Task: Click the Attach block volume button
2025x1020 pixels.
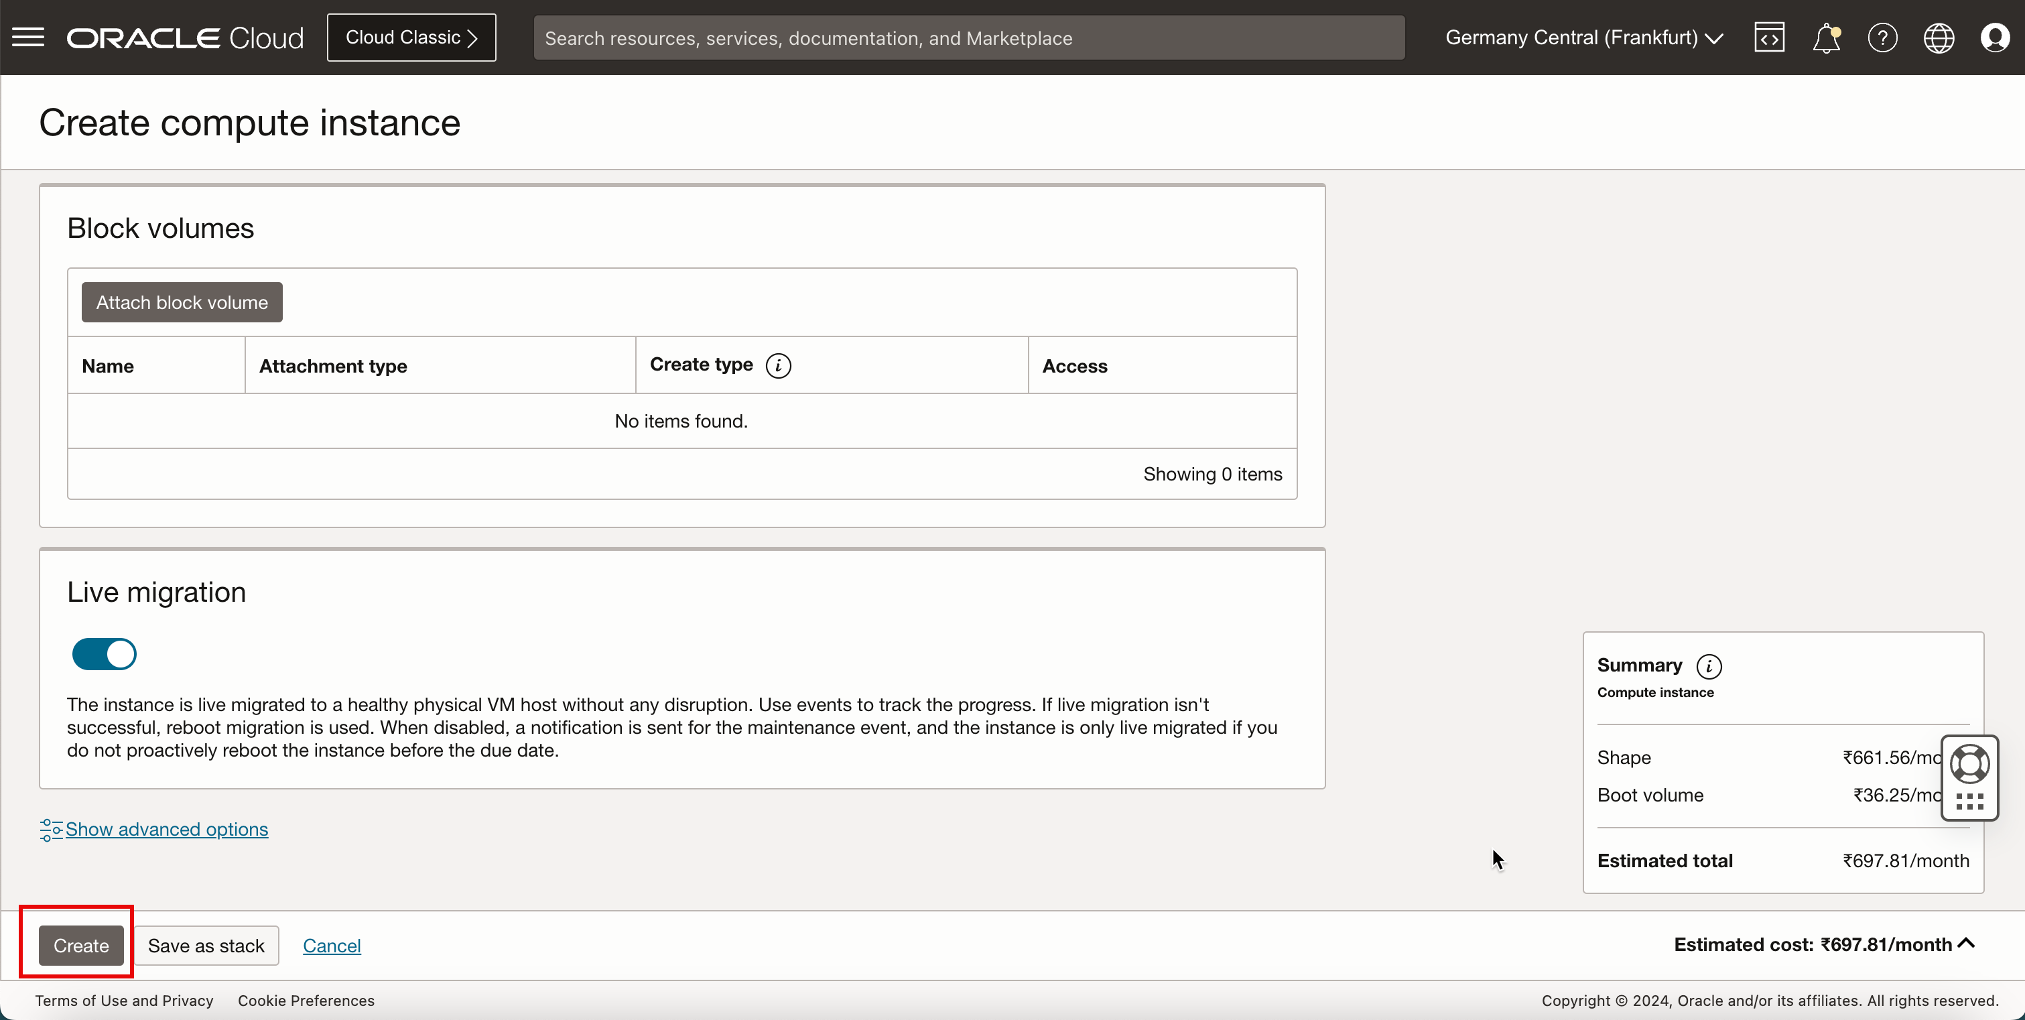Action: click(x=182, y=303)
